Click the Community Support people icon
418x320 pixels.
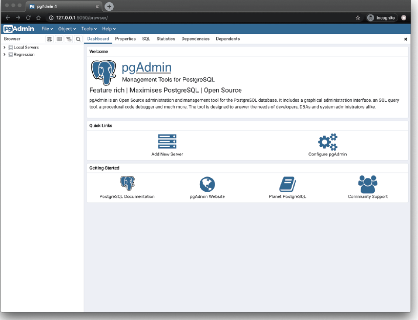pyautogui.click(x=367, y=184)
